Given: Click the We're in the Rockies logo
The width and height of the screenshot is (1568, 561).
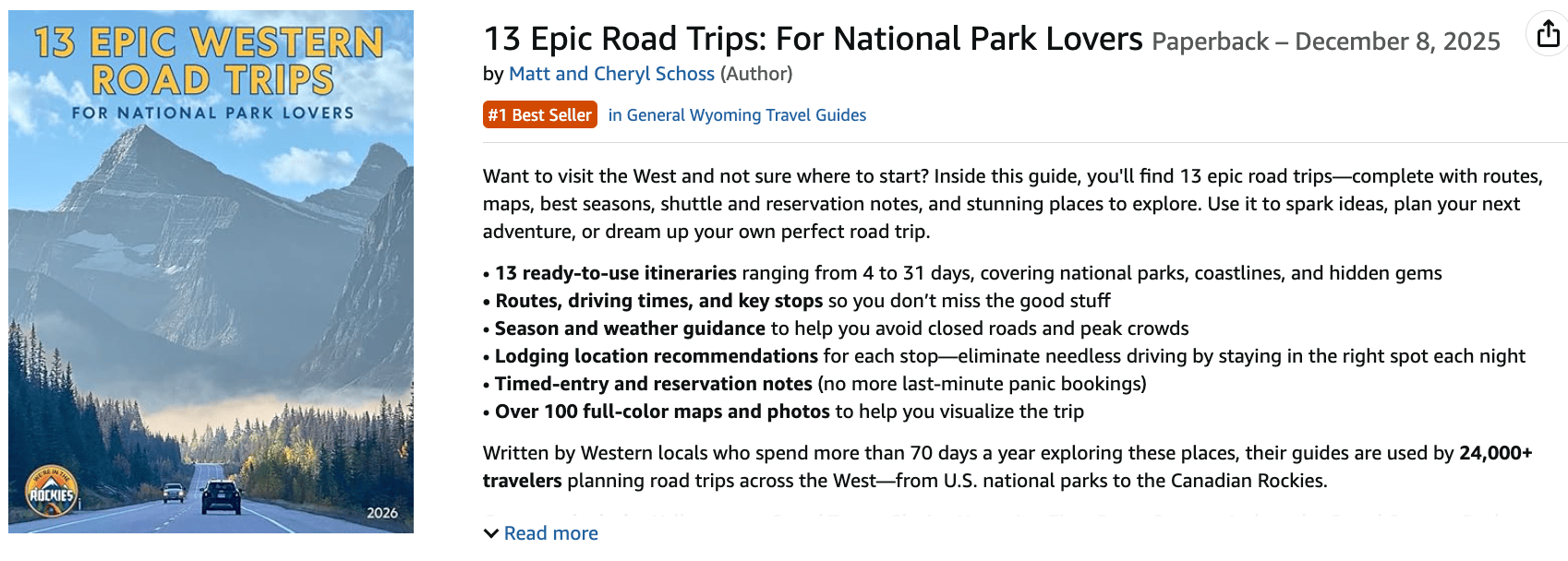Looking at the screenshot, I should (x=51, y=493).
